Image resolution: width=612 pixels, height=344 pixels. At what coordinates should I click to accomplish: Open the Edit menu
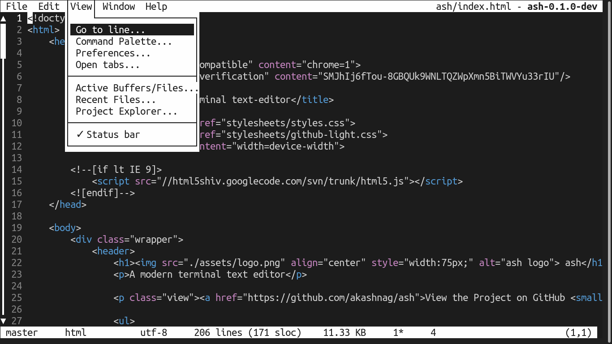(x=48, y=6)
